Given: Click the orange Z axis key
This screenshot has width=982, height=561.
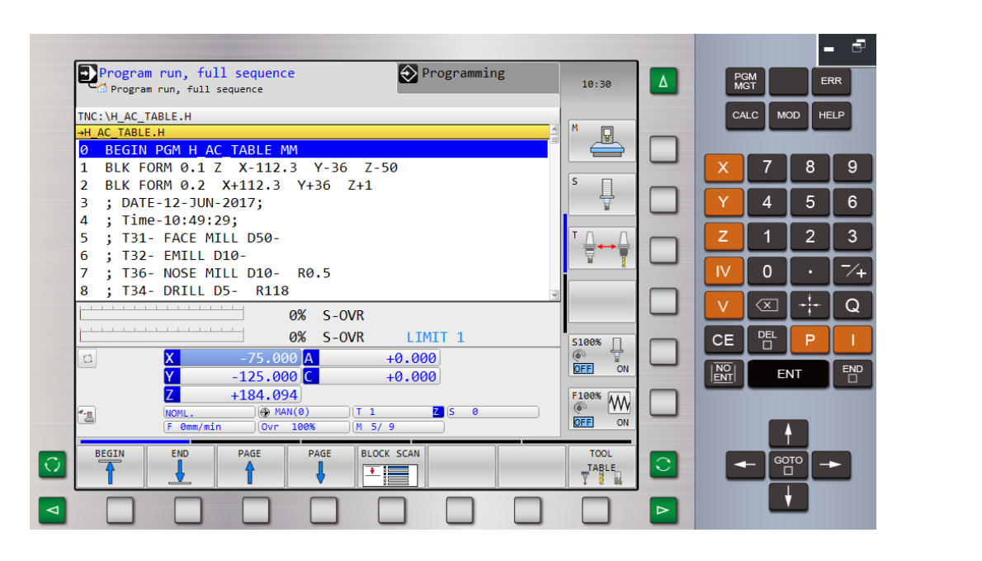Looking at the screenshot, I should (724, 236).
